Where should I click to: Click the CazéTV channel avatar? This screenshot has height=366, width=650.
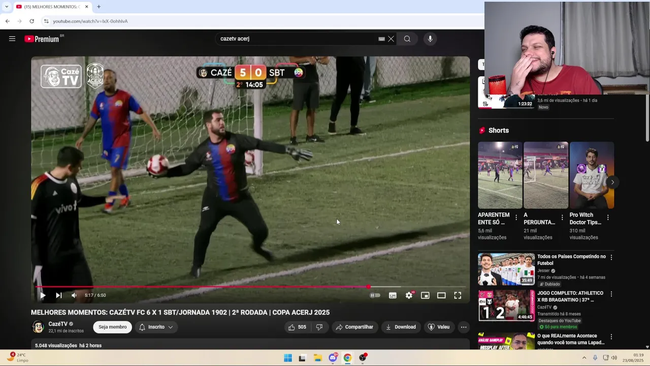click(x=38, y=327)
